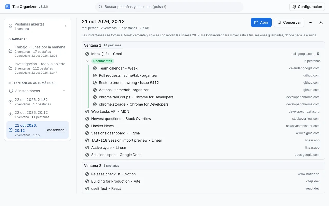Open Configuración settings
Viewport: 329px width, 206px height.
click(x=307, y=7)
